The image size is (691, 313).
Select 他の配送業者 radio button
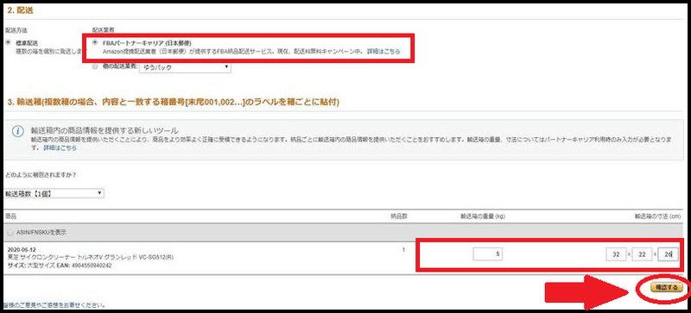pyautogui.click(x=95, y=66)
